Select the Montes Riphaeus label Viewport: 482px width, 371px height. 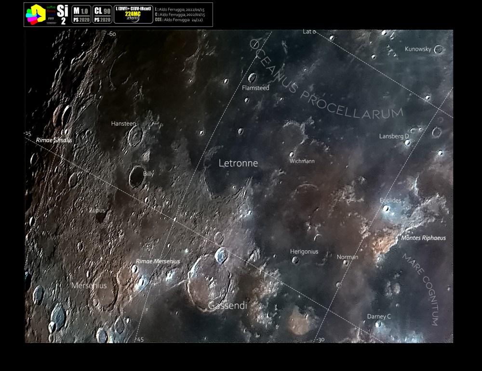(x=423, y=238)
